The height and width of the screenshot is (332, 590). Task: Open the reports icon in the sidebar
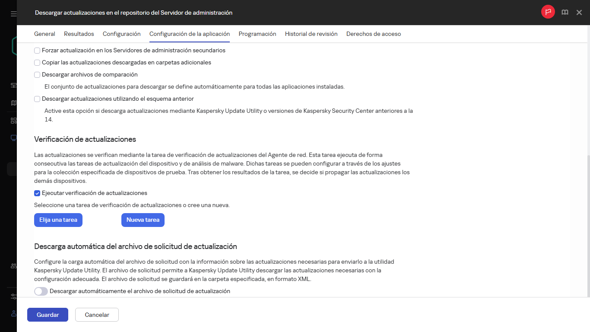13,102
